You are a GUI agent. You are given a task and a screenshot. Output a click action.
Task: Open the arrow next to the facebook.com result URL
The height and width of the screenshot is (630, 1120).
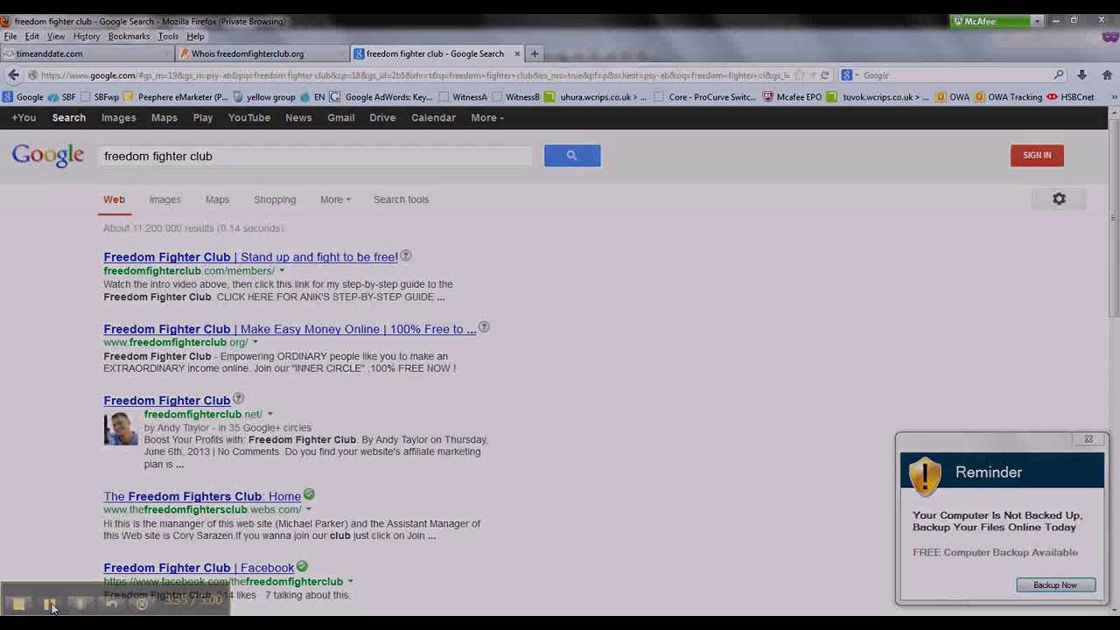[350, 582]
